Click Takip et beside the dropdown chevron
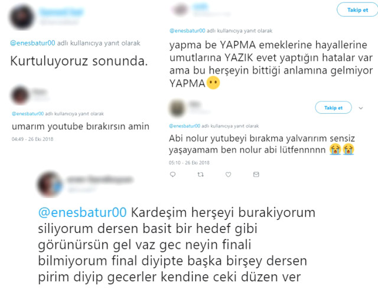The image size is (378, 302). [x=333, y=108]
